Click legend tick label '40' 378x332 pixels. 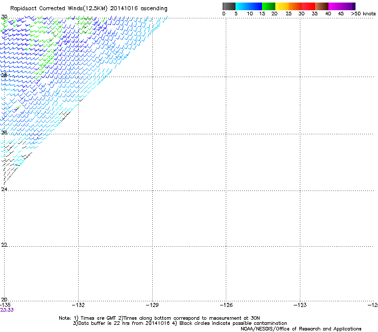click(x=328, y=14)
